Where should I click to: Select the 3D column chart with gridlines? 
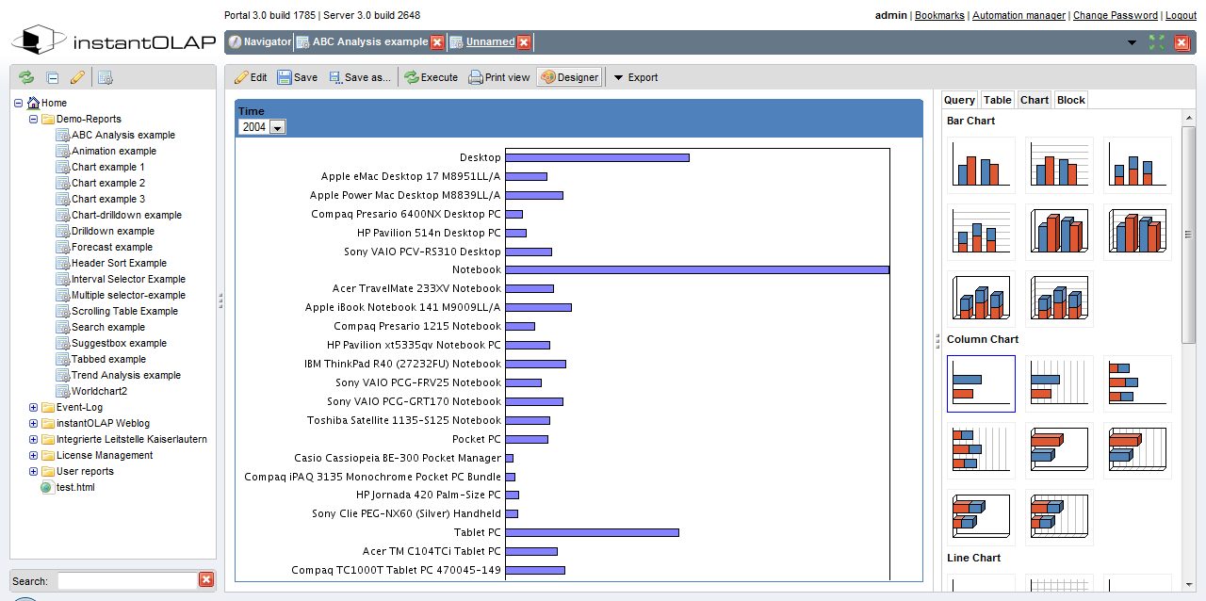(1137, 450)
